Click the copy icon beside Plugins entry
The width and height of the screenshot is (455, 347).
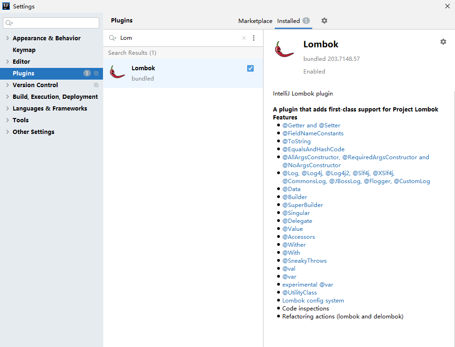pyautogui.click(x=96, y=73)
